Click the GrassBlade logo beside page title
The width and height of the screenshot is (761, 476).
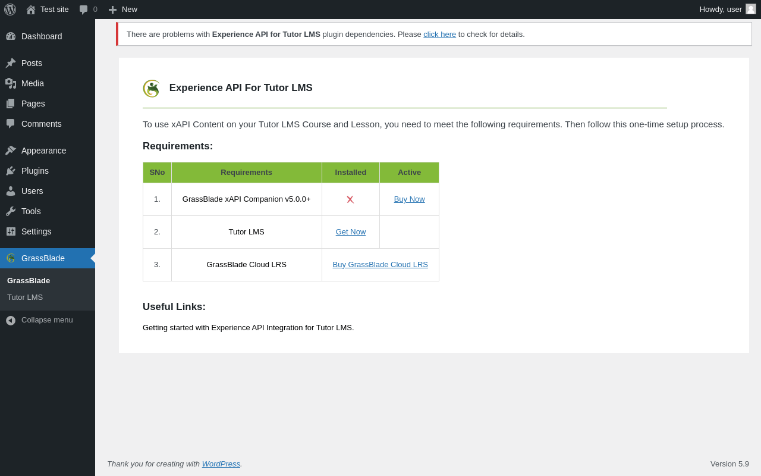152,89
